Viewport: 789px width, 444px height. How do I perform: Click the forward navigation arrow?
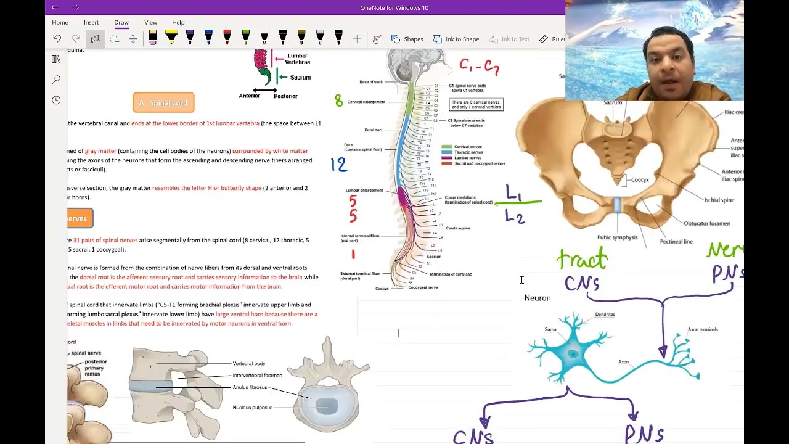(75, 7)
